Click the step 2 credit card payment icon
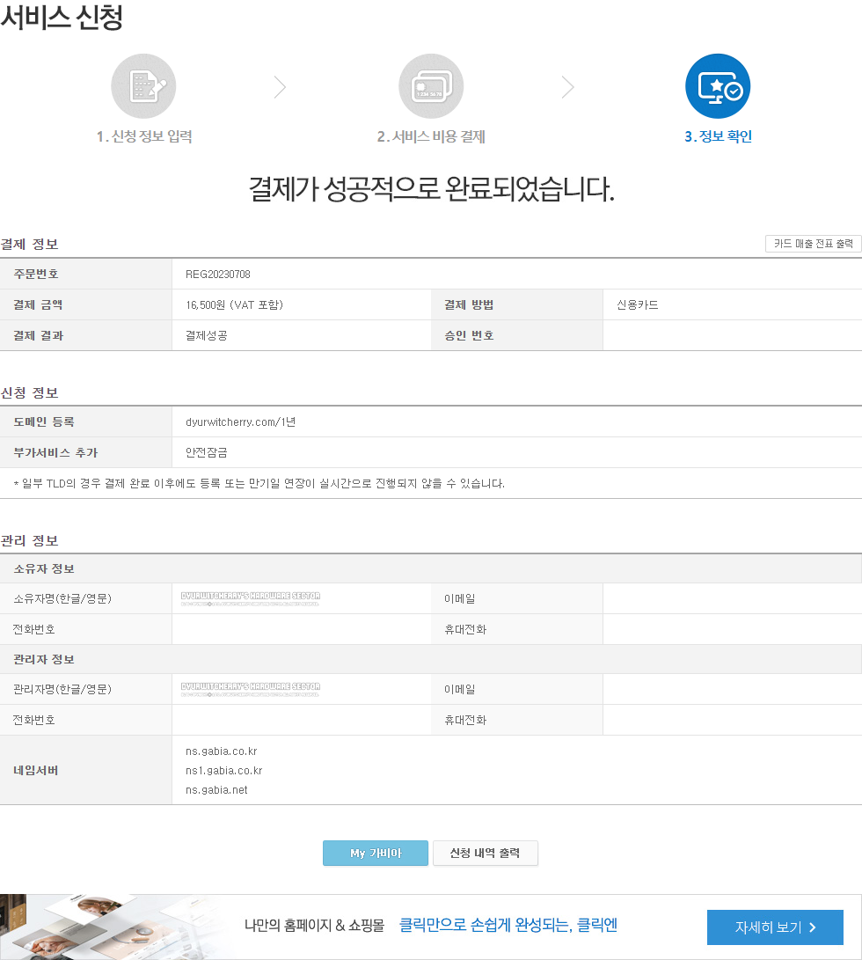This screenshot has width=862, height=960. point(431,85)
